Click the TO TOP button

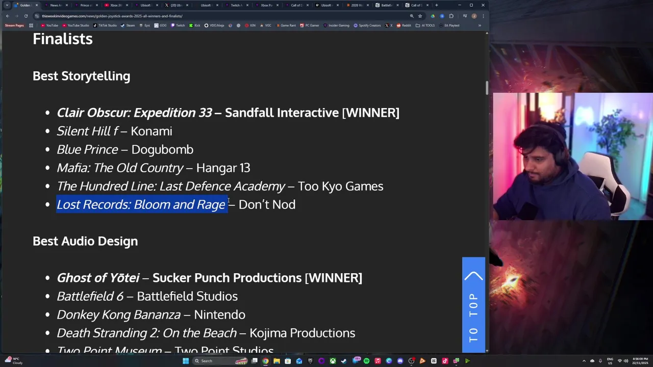coord(473,305)
